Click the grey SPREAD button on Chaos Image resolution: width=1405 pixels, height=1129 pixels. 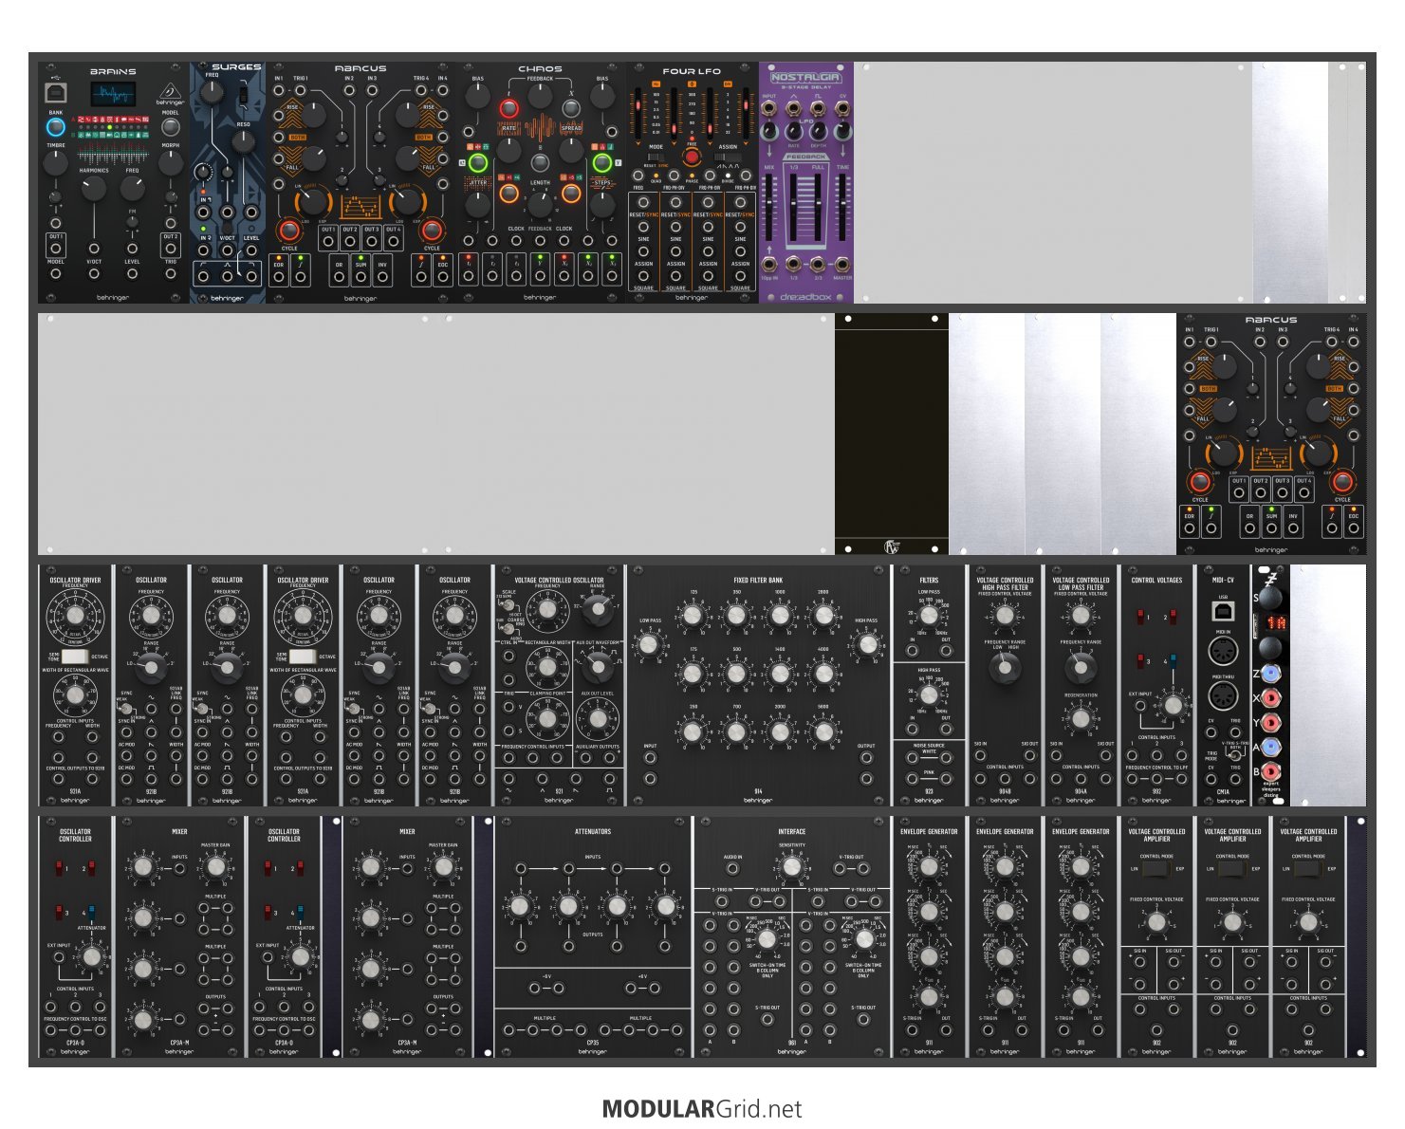(571, 110)
